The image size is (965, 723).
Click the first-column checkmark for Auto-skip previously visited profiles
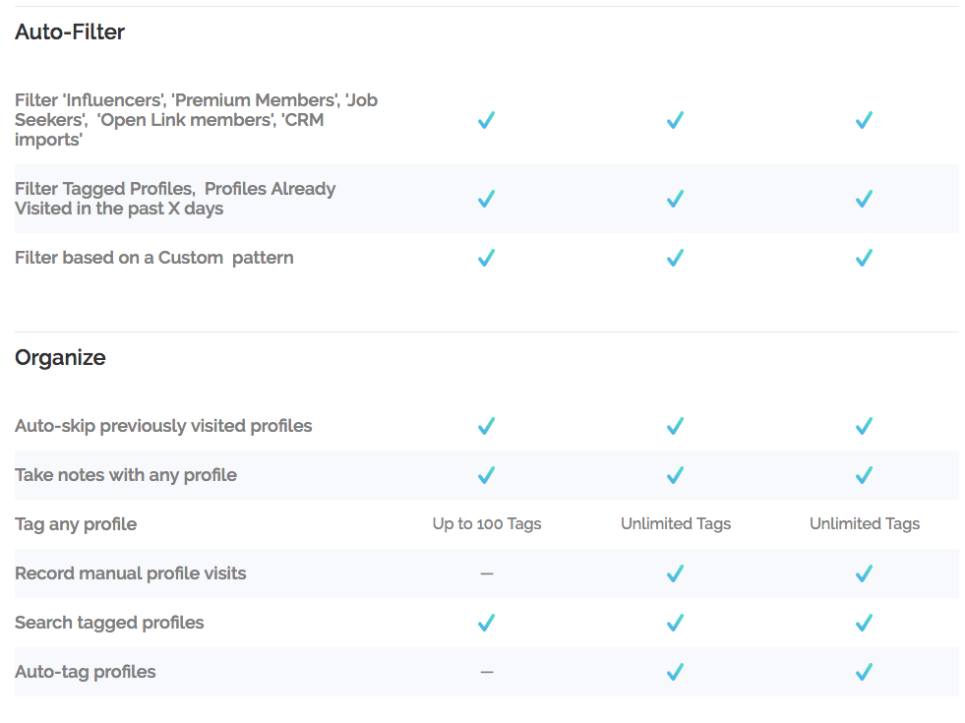486,426
